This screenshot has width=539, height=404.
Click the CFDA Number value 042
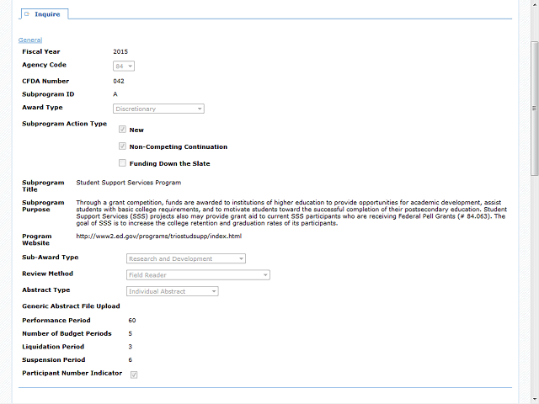point(119,81)
